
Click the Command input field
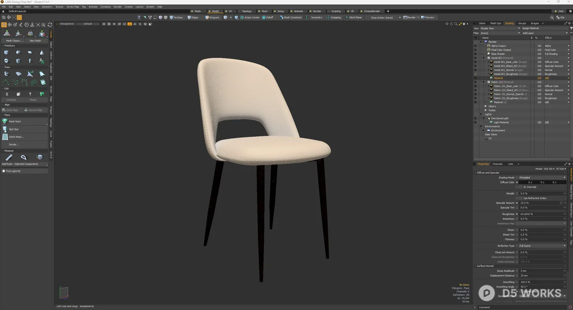(x=523, y=307)
